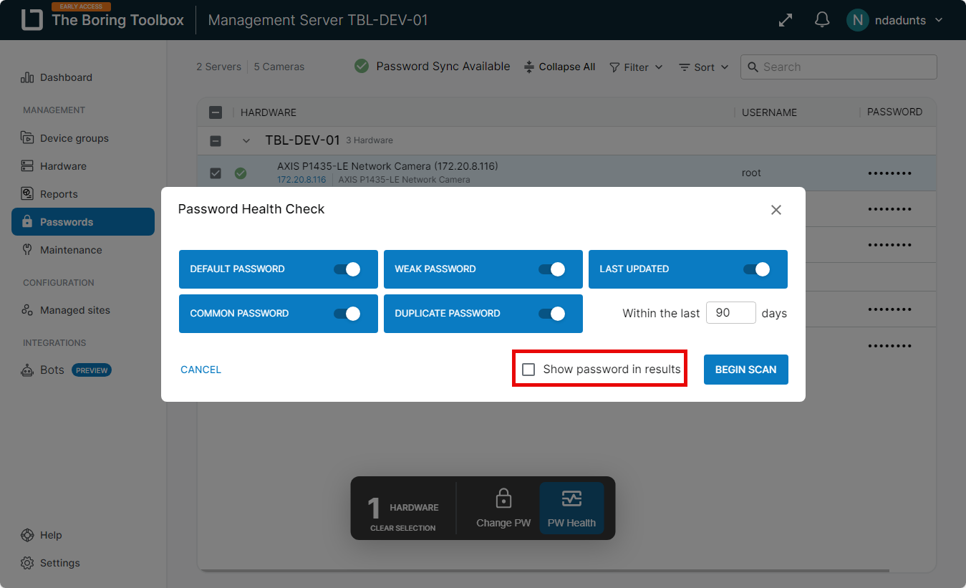Click the PW Health scan icon
The image size is (966, 588).
[571, 499]
